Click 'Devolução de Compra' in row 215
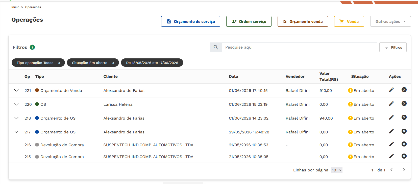The width and height of the screenshot is (418, 184). coord(62,157)
